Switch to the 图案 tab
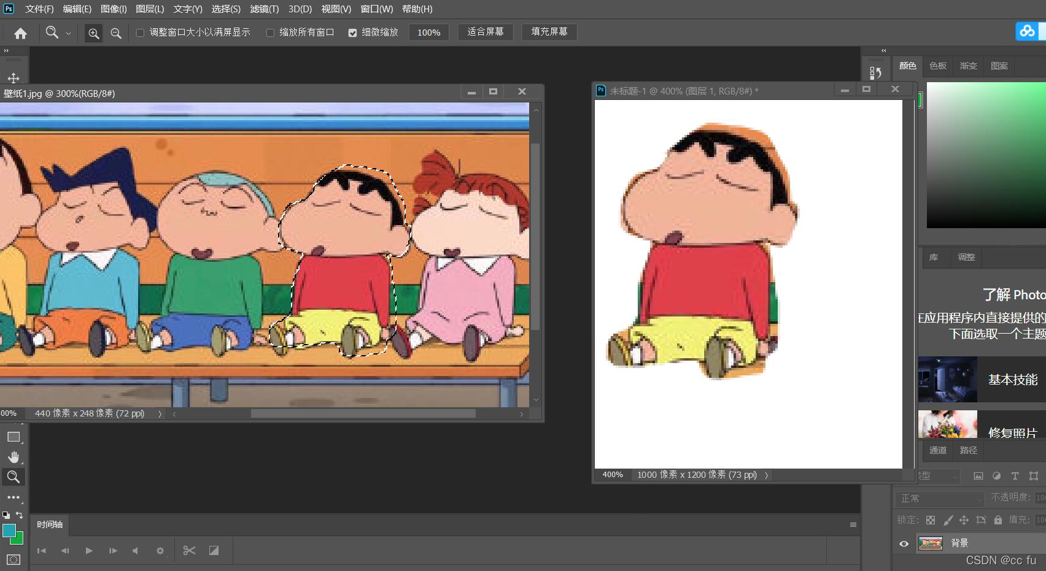 pyautogui.click(x=999, y=66)
